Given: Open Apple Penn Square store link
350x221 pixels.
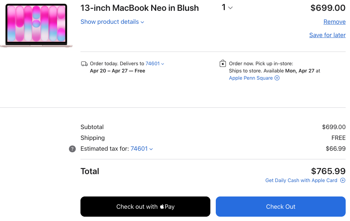Looking at the screenshot, I should (251, 78).
